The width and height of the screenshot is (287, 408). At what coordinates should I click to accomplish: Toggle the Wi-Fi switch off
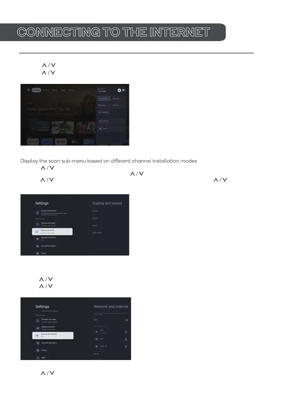[x=126, y=320]
